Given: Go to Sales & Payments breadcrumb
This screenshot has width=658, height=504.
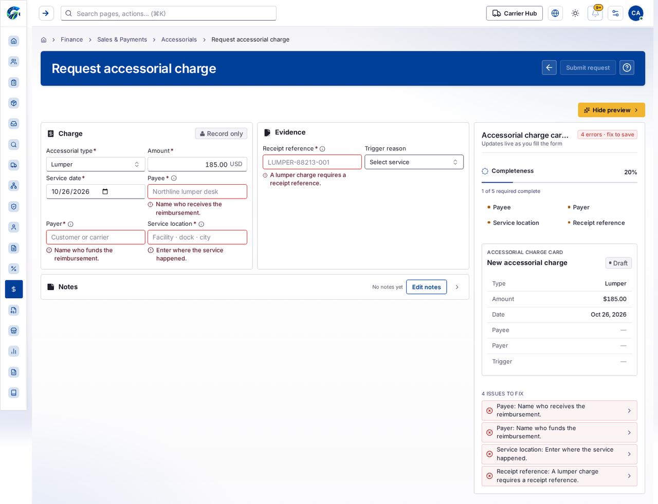Looking at the screenshot, I should point(122,40).
